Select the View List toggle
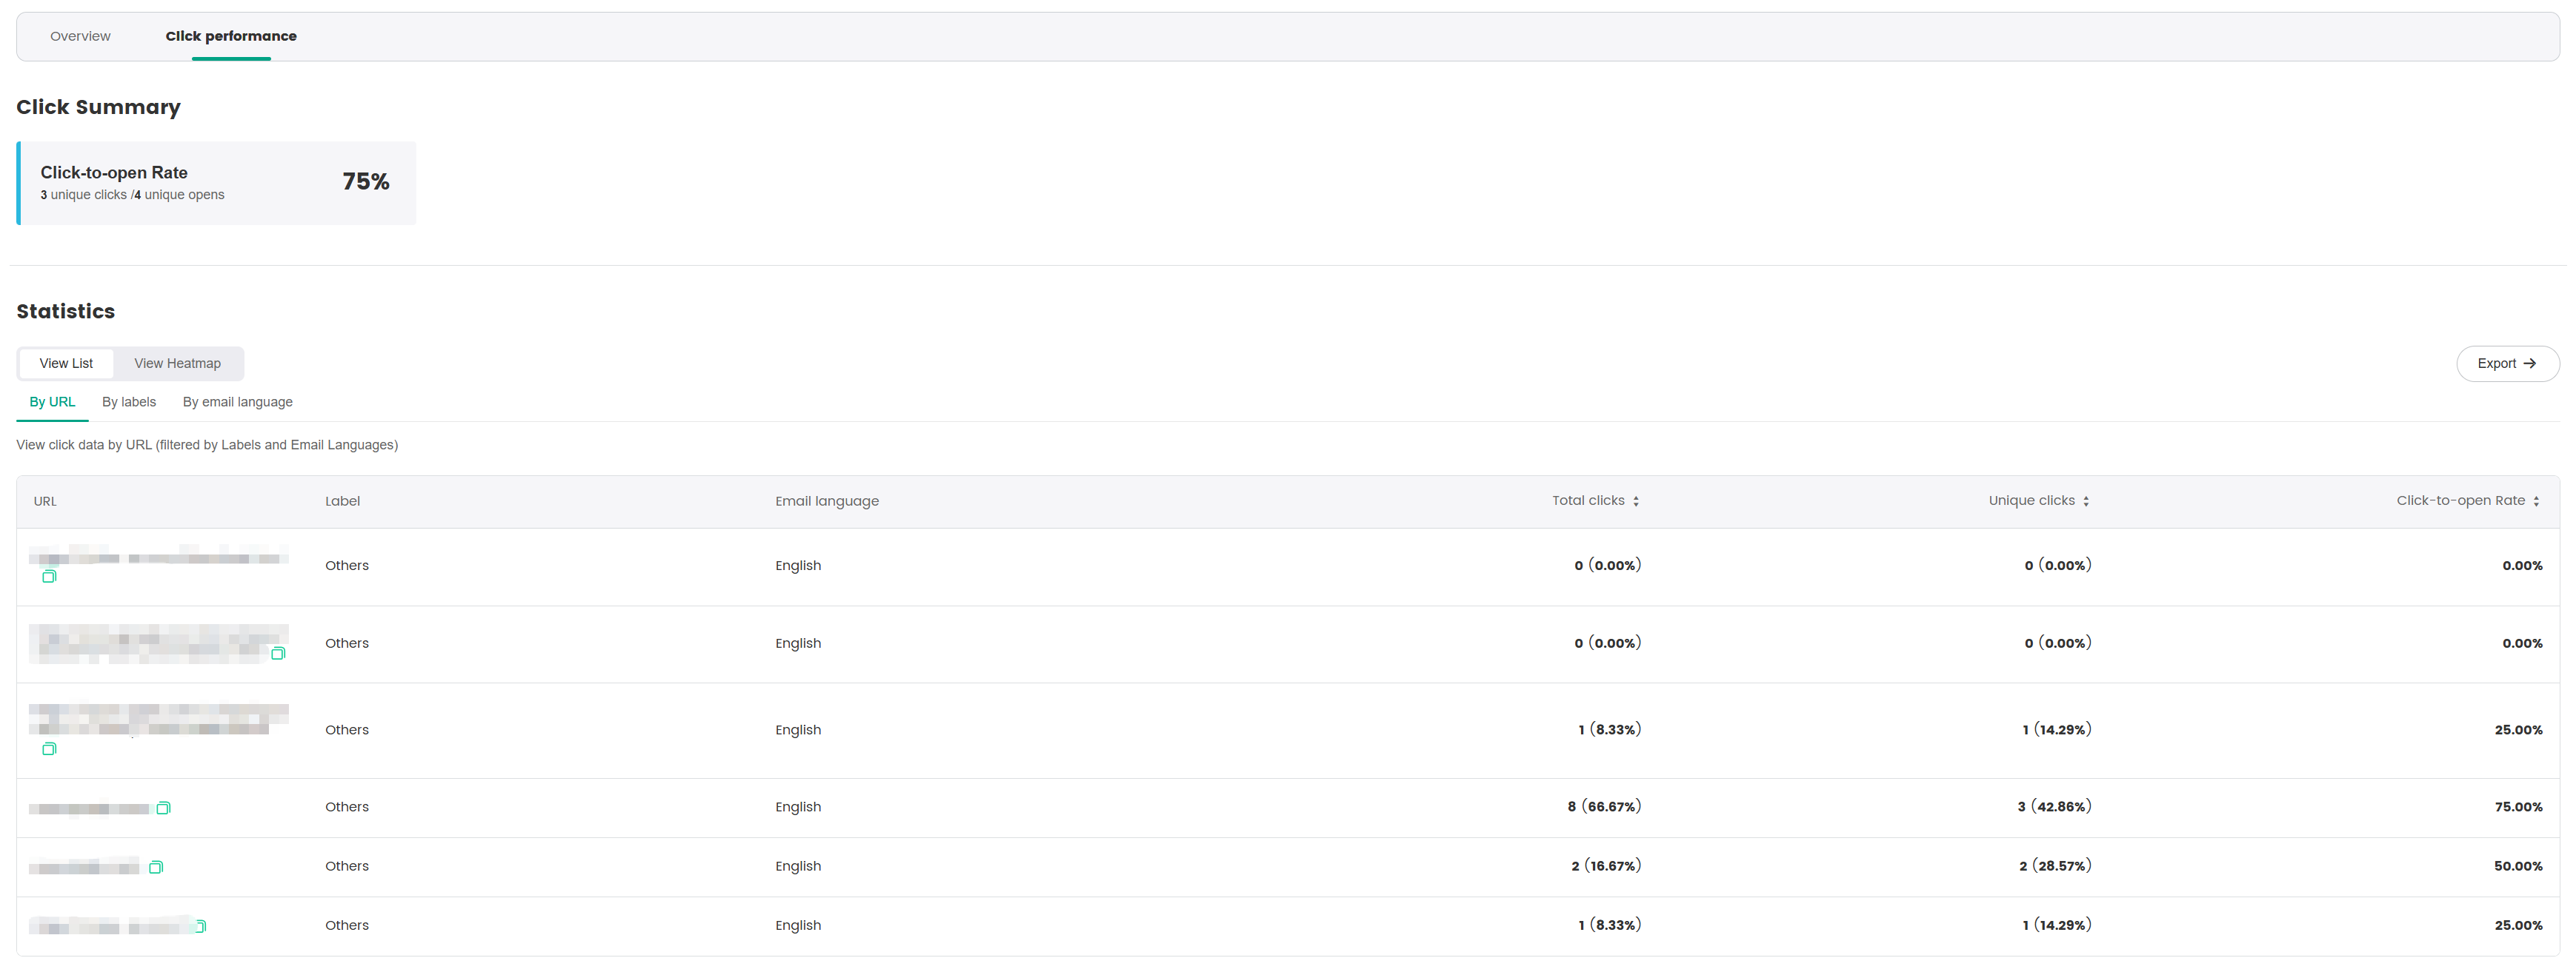This screenshot has width=2576, height=975. pos(66,363)
